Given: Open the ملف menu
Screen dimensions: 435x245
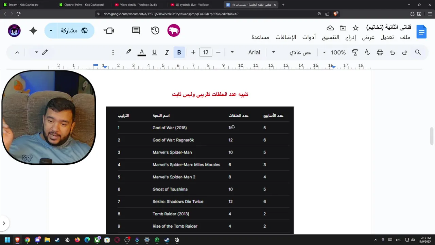Looking at the screenshot, I should click(405, 37).
